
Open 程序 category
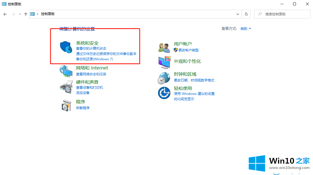pos(81,102)
